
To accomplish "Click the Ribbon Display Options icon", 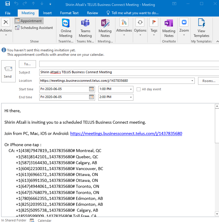I will tap(174, 4).
